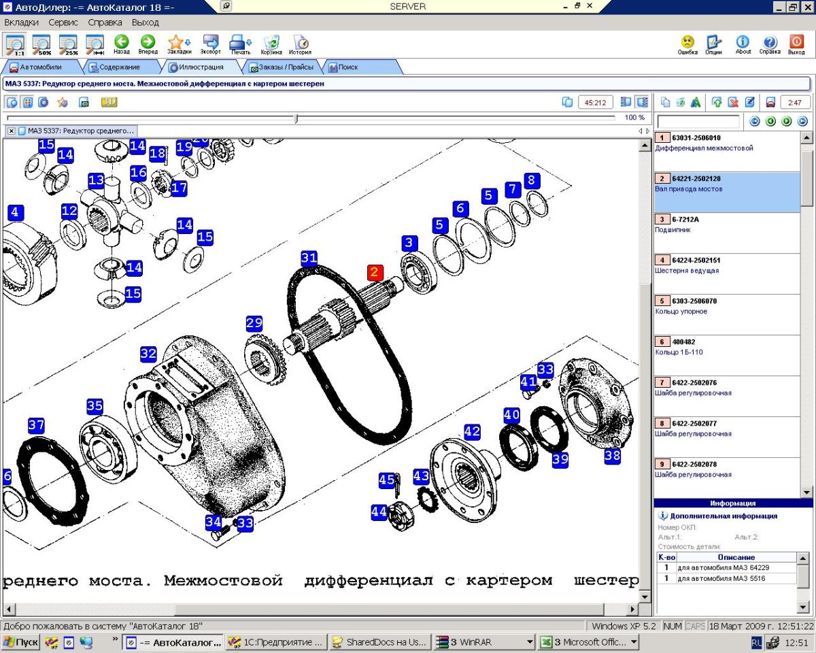
Task: Click the 3D view icon
Action: pos(109,102)
